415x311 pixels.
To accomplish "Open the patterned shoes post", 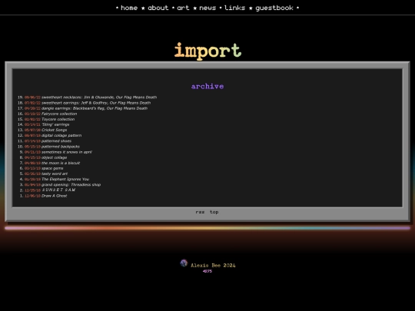I will click(x=56, y=141).
